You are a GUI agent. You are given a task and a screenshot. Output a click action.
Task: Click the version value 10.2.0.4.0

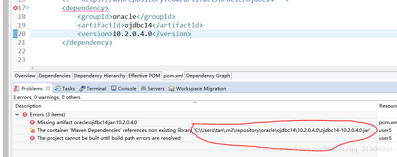pyautogui.click(x=132, y=34)
